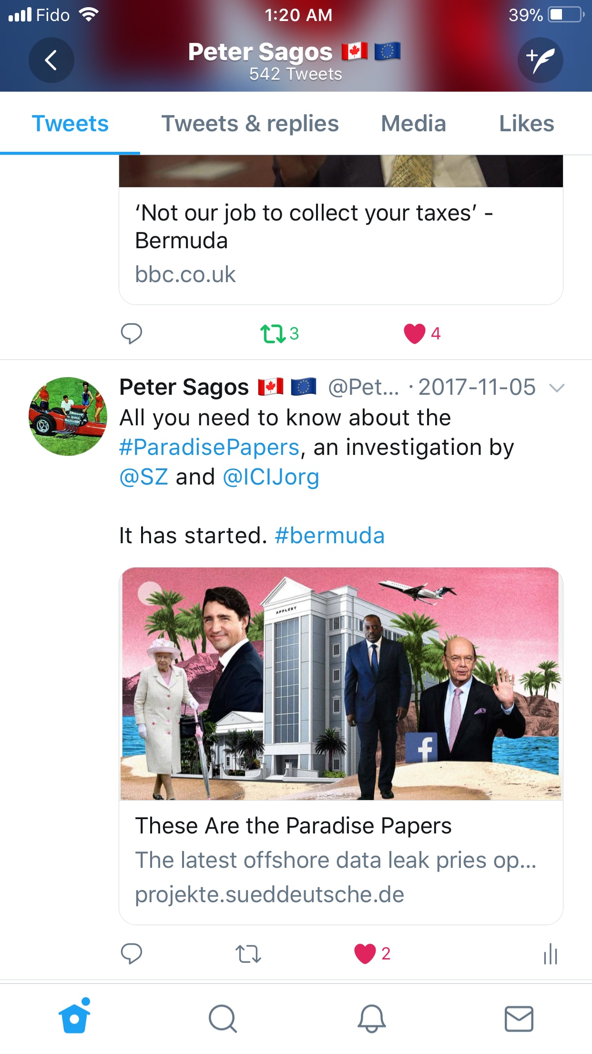Tap the back arrow button

pyautogui.click(x=51, y=60)
